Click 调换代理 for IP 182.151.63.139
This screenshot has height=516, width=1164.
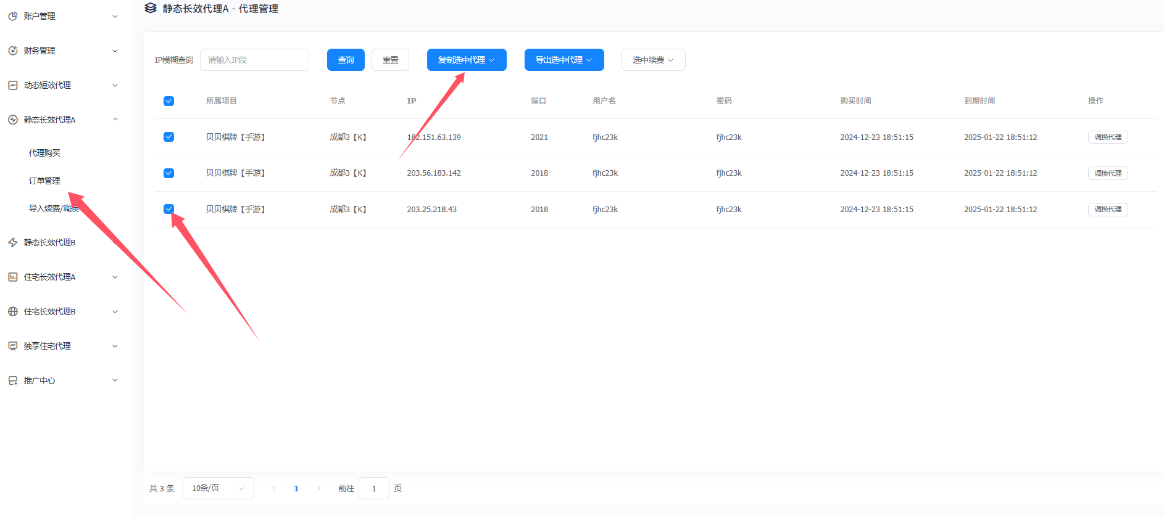[x=1107, y=137]
